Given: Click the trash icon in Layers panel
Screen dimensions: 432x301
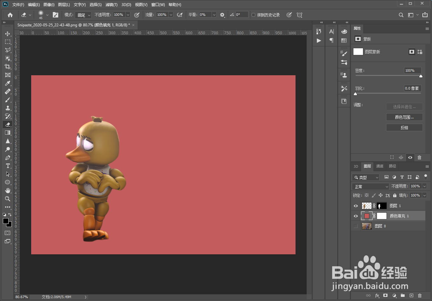Looking at the screenshot, I should click(420, 296).
